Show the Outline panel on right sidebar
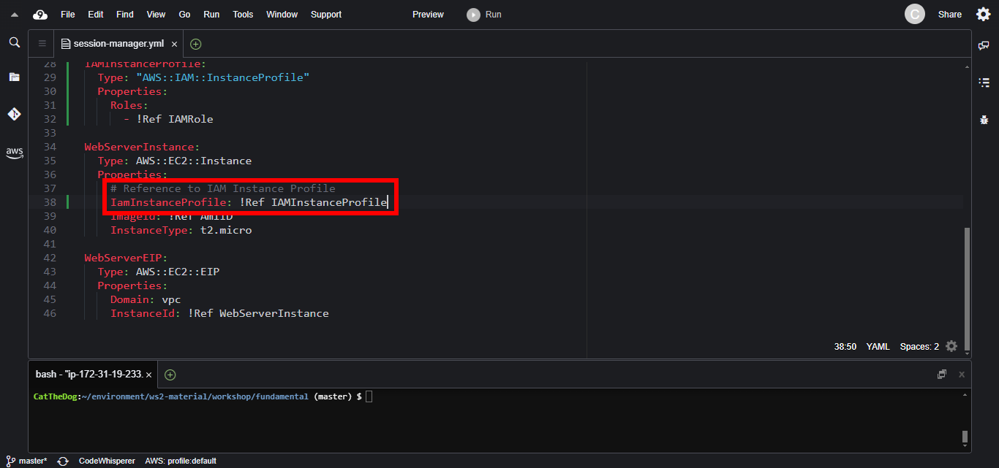 [x=984, y=83]
